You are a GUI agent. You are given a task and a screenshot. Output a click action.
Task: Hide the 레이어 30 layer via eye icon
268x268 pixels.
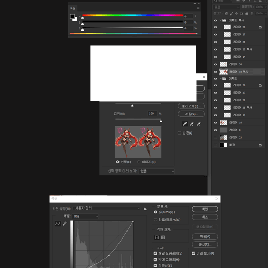tap(215, 64)
